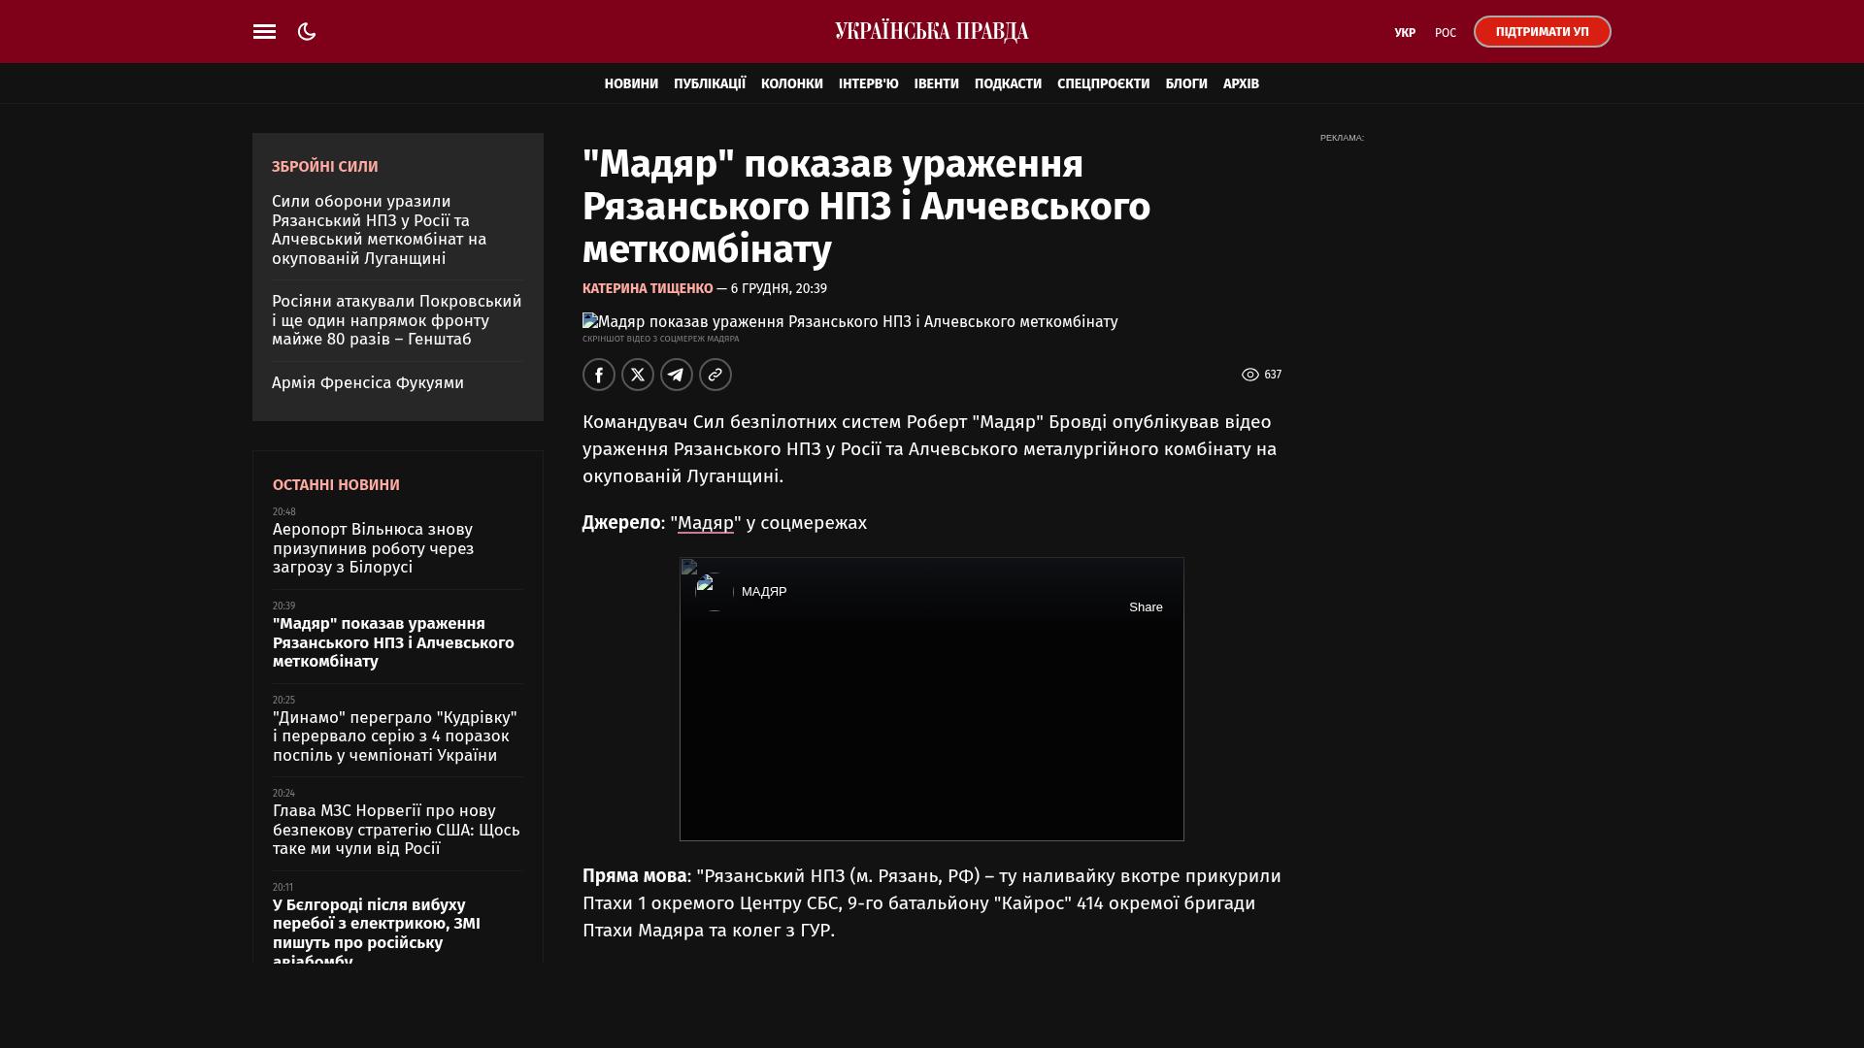Go to the ПОДКАСТИ menu section
This screenshot has width=1864, height=1048.
click(x=1008, y=84)
